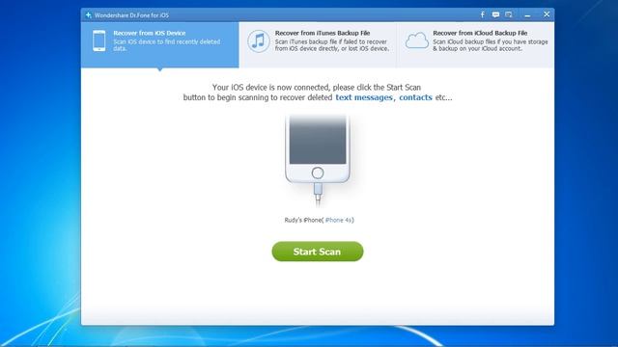Click the feedback speech bubble icon
Viewport: 618px width, 347px height.
coord(495,14)
